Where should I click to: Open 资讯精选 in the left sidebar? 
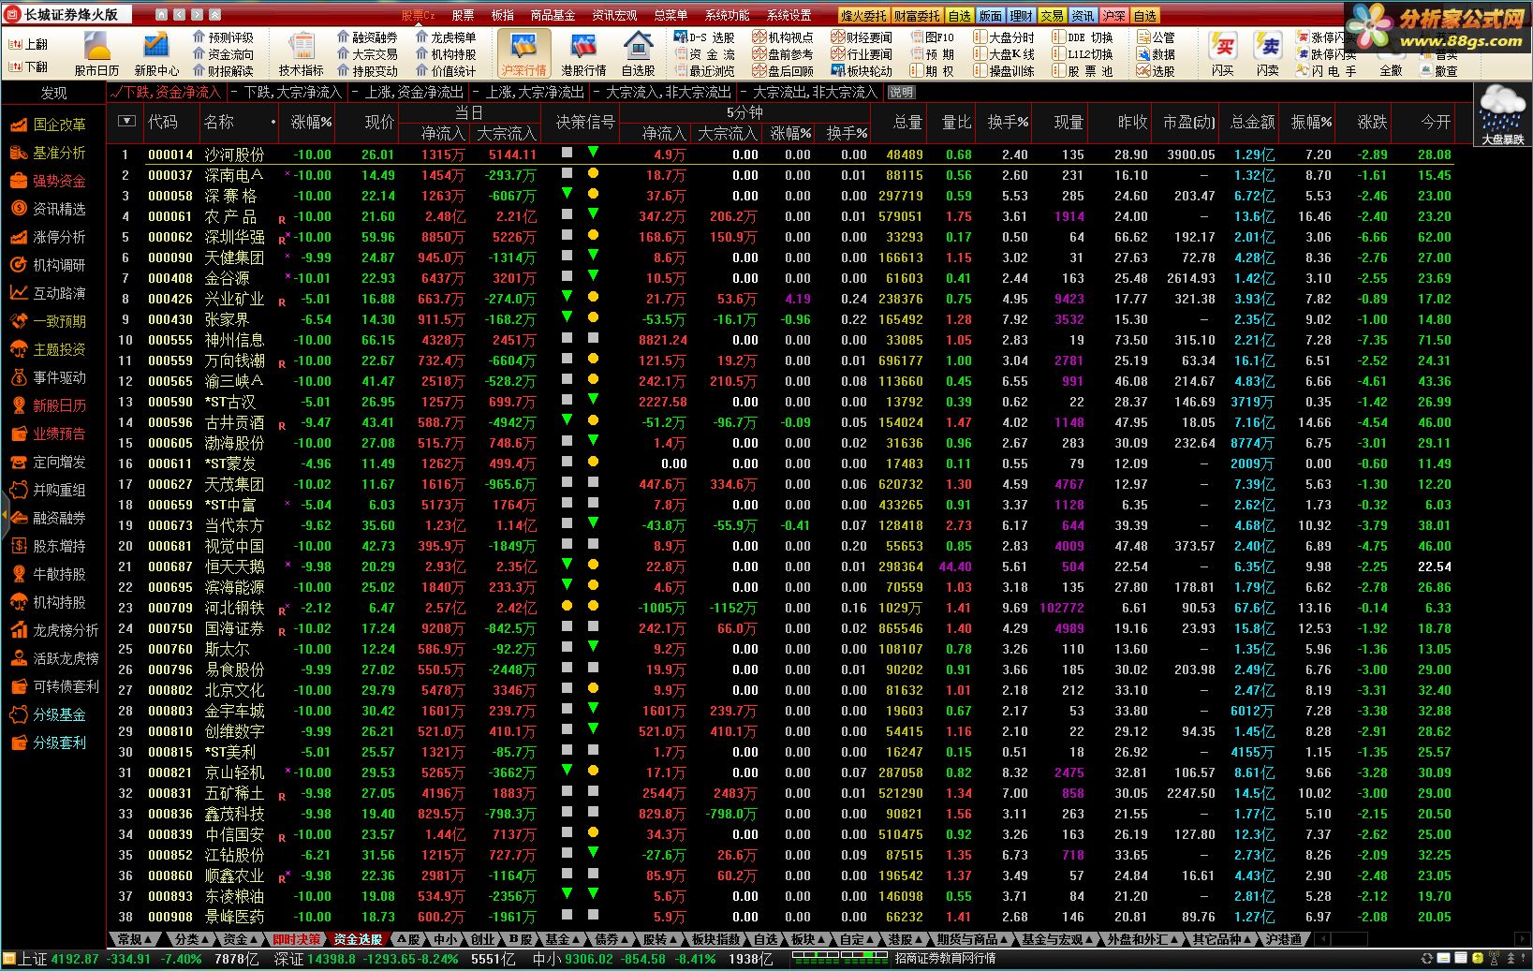click(x=51, y=209)
